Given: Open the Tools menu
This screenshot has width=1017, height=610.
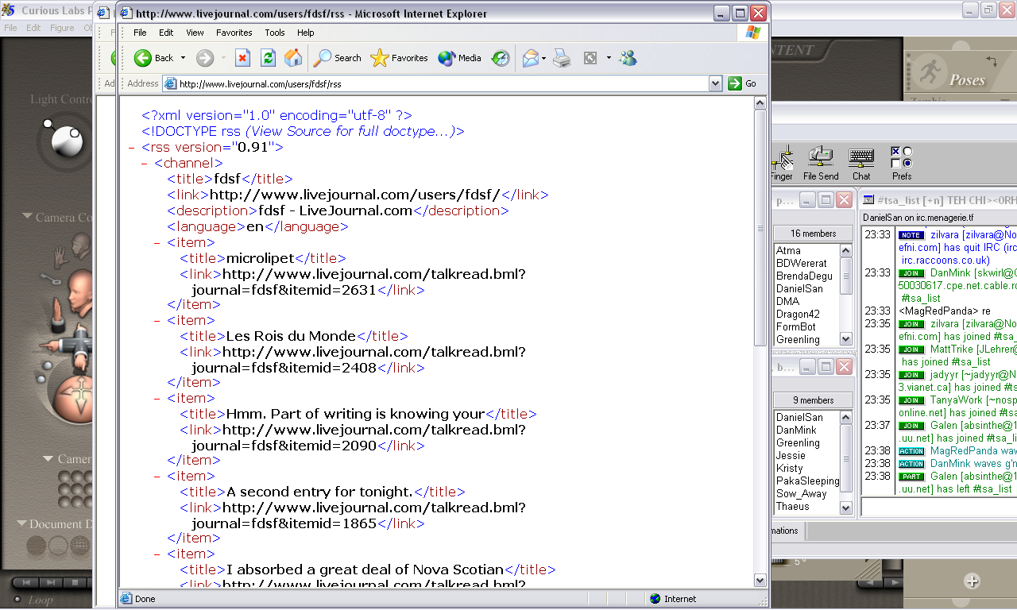Looking at the screenshot, I should [x=275, y=33].
